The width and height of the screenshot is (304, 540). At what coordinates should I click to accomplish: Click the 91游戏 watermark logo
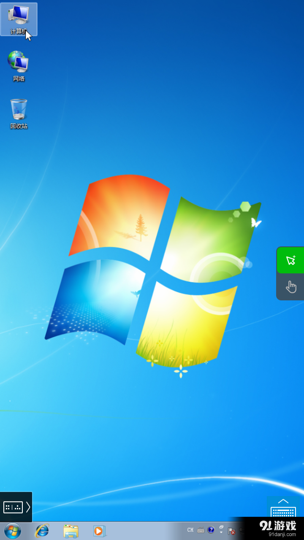278,527
